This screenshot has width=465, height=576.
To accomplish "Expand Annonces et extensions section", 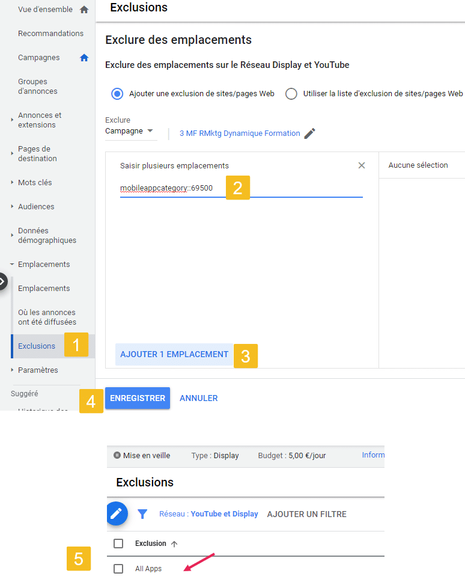I will point(12,120).
